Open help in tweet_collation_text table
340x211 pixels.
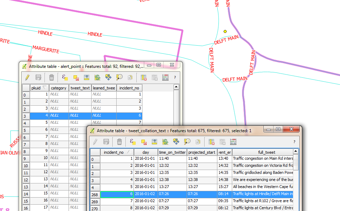294,142
